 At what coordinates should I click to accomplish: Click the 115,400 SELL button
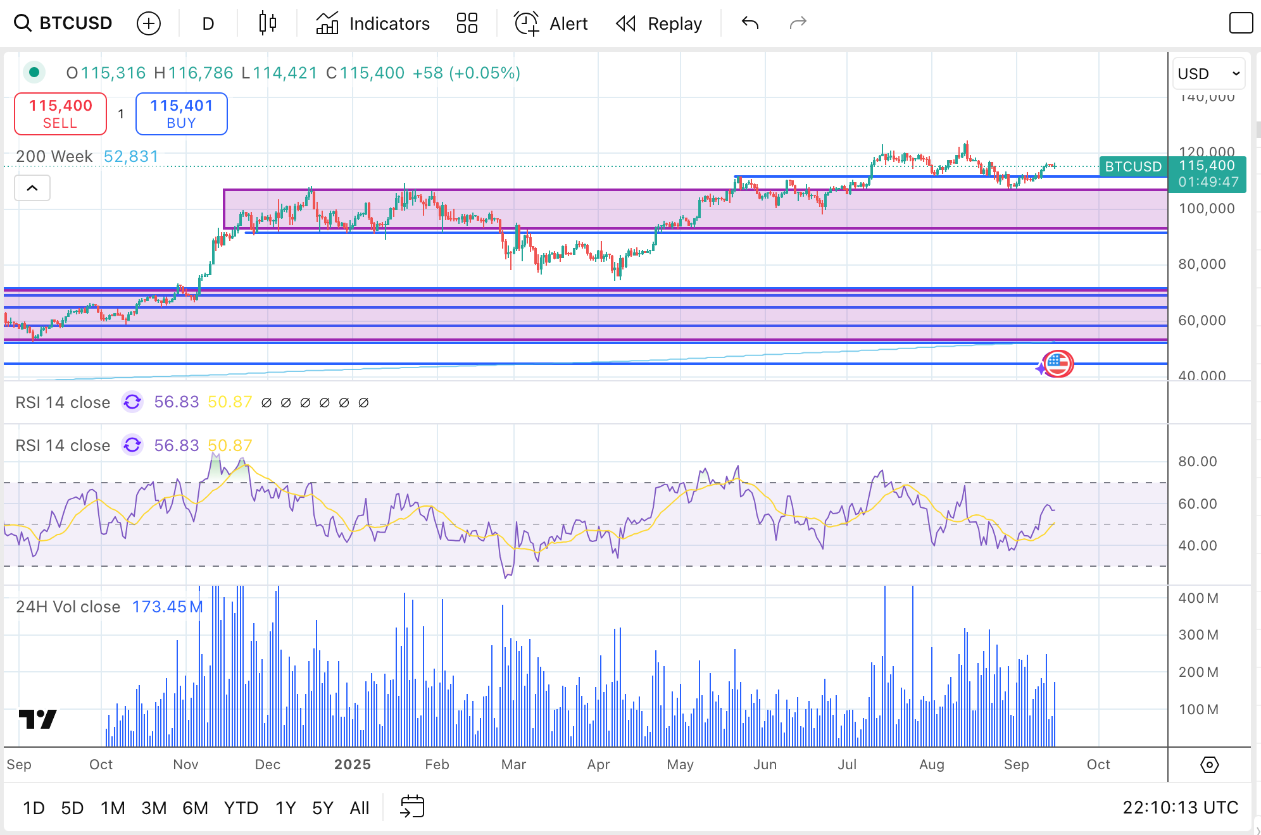coord(61,114)
